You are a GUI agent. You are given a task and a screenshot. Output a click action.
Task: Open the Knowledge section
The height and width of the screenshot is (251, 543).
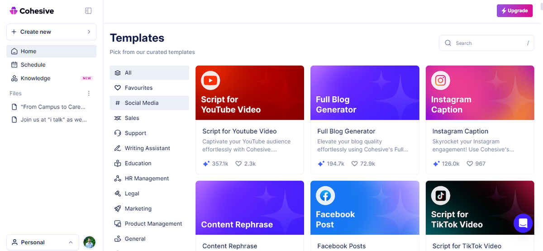[51, 78]
